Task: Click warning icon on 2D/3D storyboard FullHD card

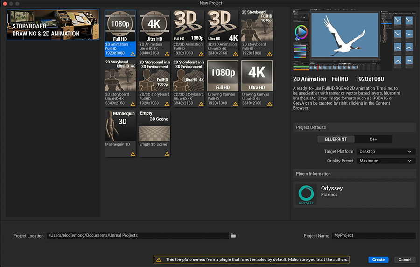Action: click(167, 104)
